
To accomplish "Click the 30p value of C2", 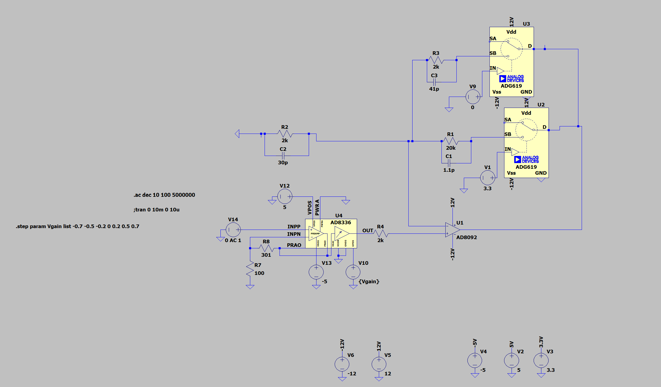I will pos(283,162).
